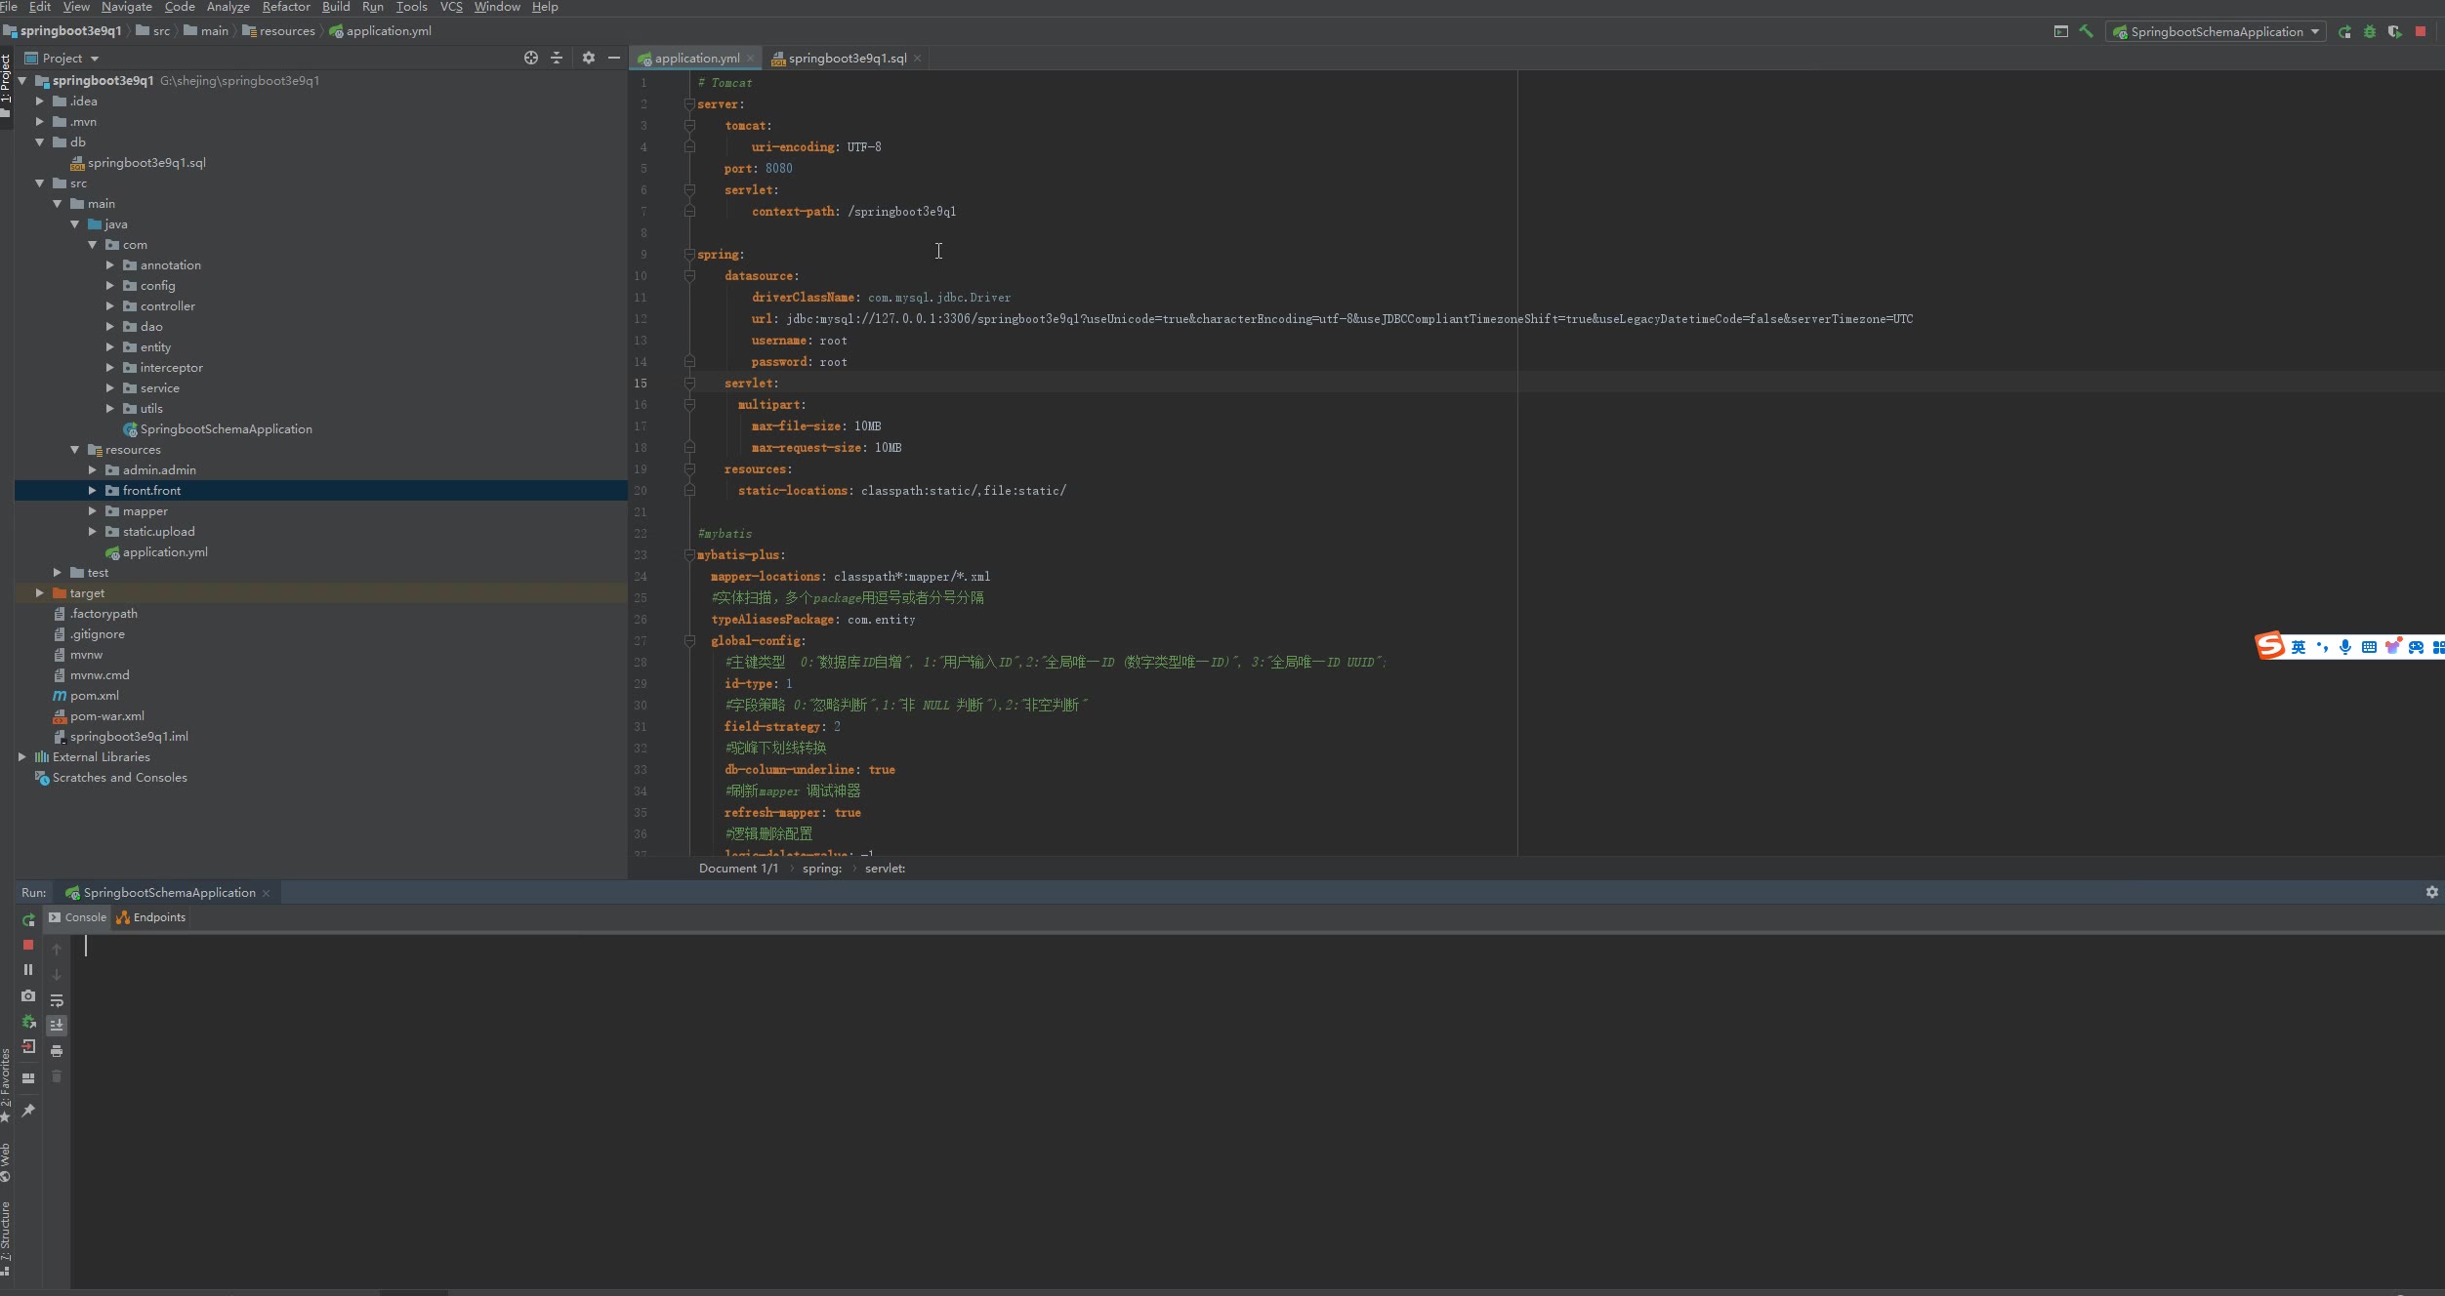The width and height of the screenshot is (2445, 1296).
Task: Select pom.xml in project tree
Action: point(95,696)
